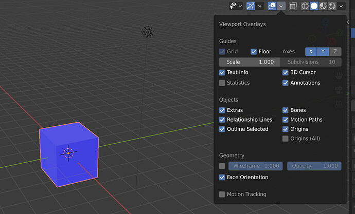Uncheck the Annotations checkbox

click(285, 83)
